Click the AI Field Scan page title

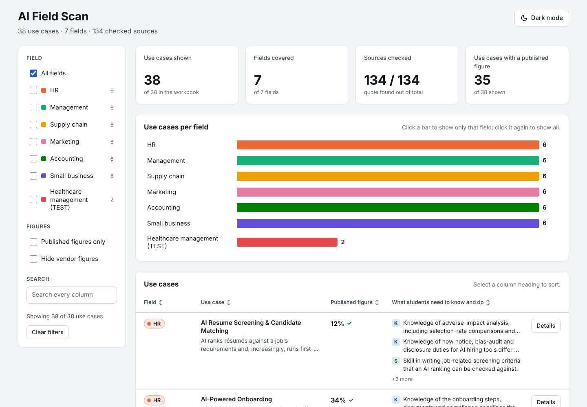[x=53, y=16]
